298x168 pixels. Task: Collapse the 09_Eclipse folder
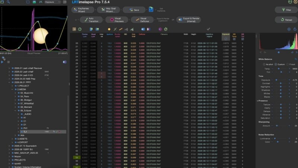coord(15,111)
